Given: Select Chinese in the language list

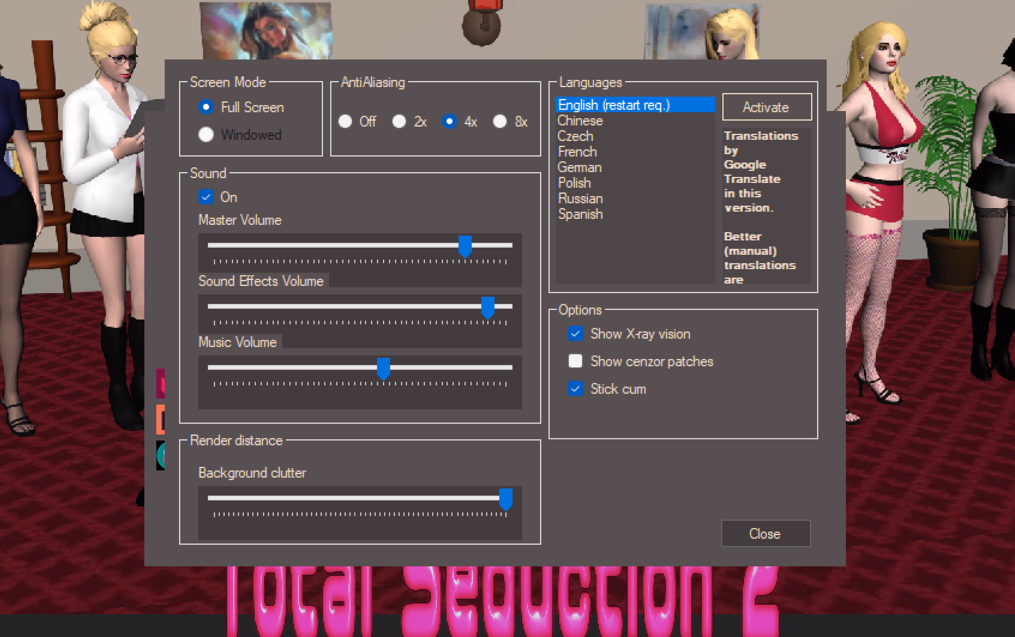Looking at the screenshot, I should click(580, 121).
